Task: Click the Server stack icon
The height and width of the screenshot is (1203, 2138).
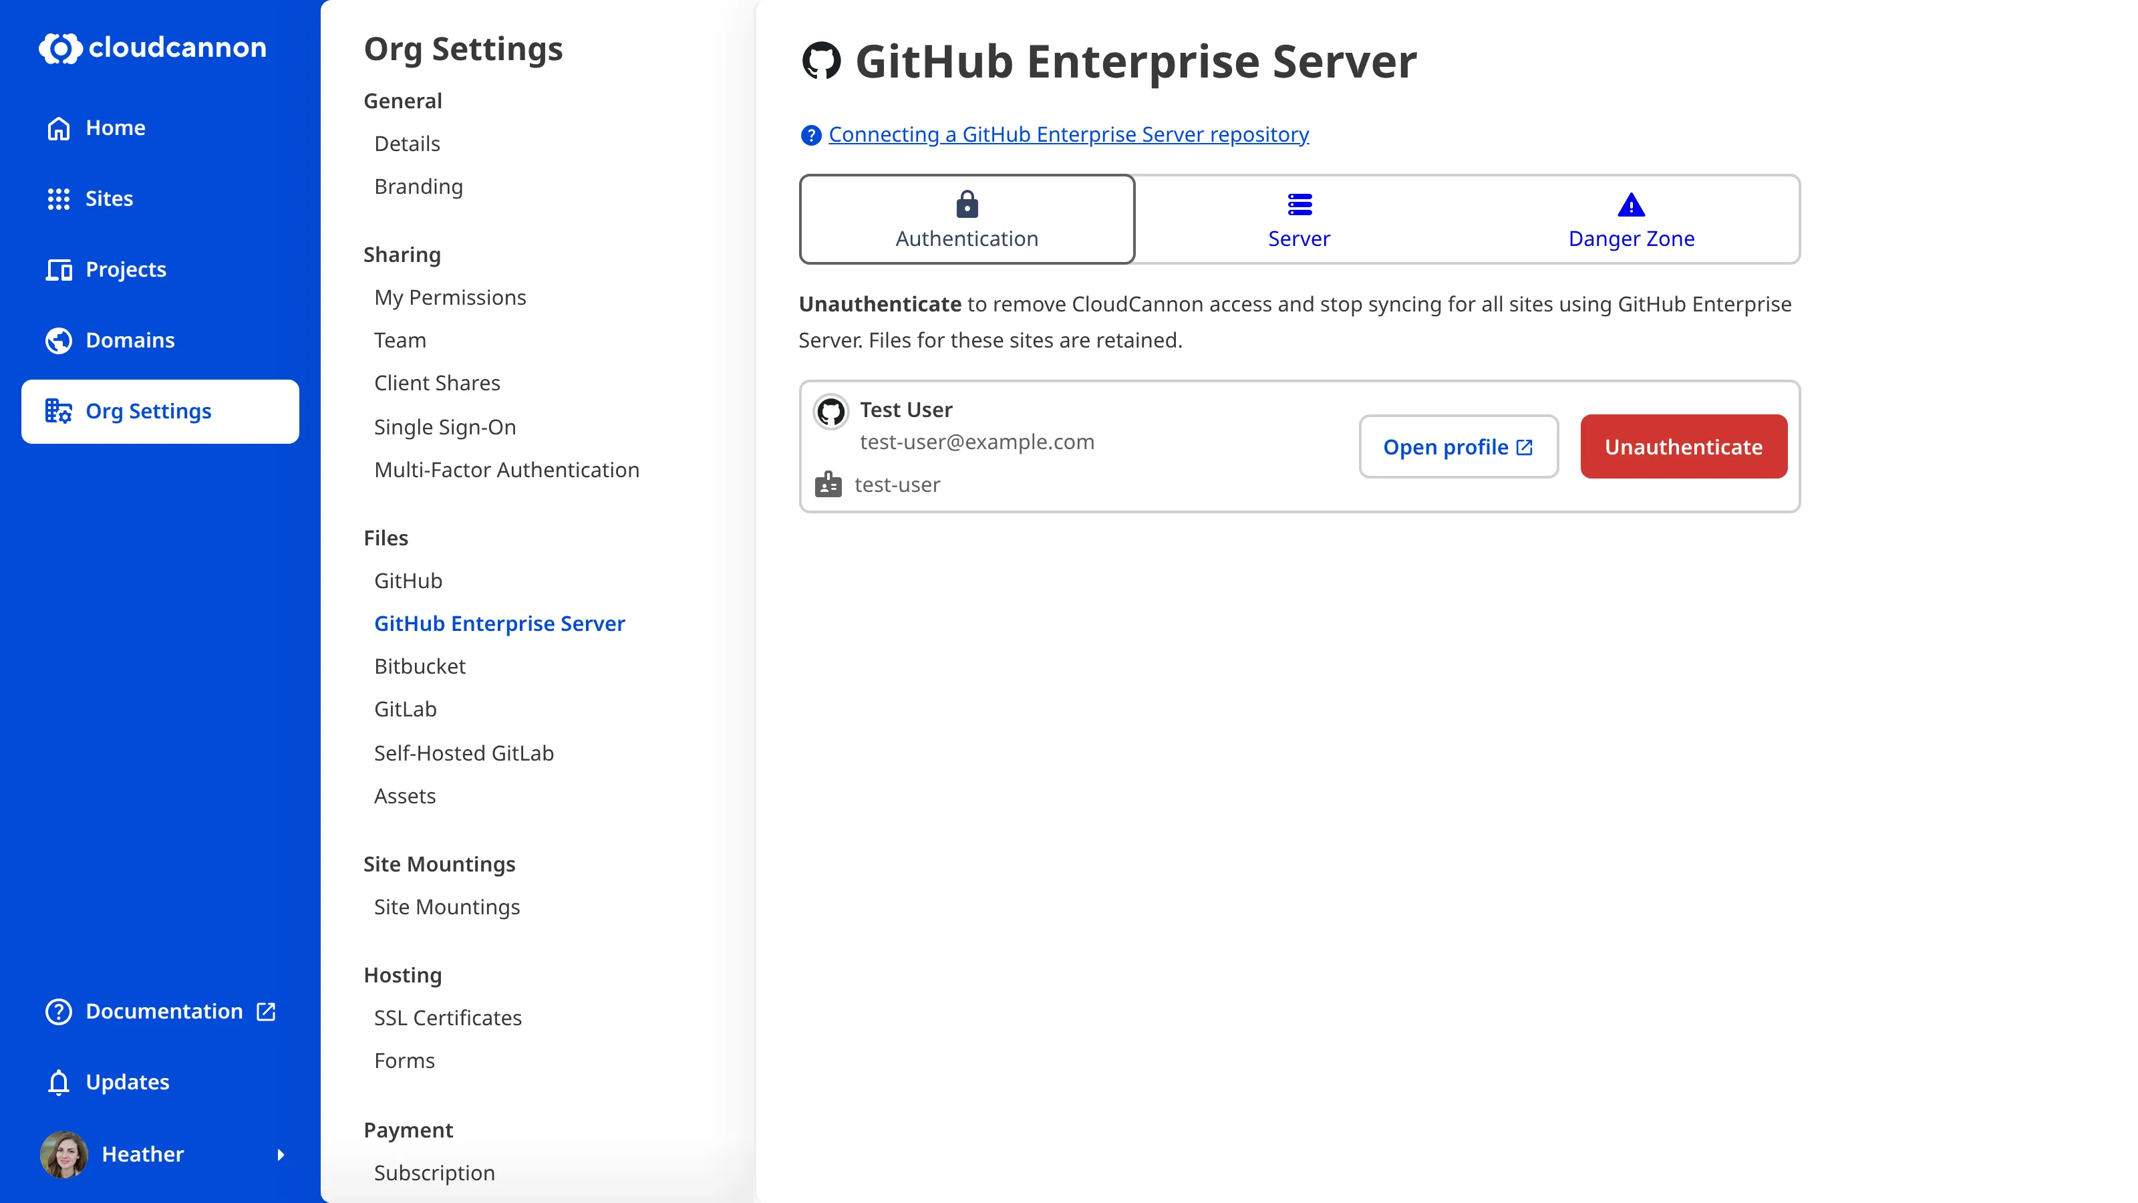Action: pyautogui.click(x=1299, y=205)
